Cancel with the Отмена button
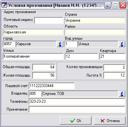The width and height of the screenshot is (128, 127). click(110, 121)
